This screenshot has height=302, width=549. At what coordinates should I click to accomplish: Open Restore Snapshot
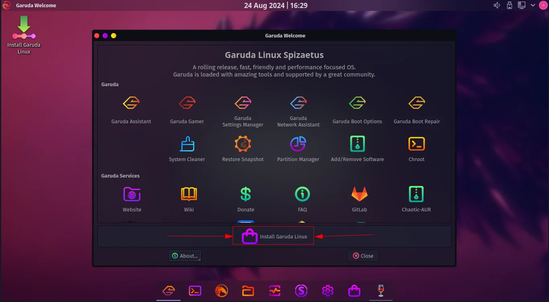pos(243,149)
